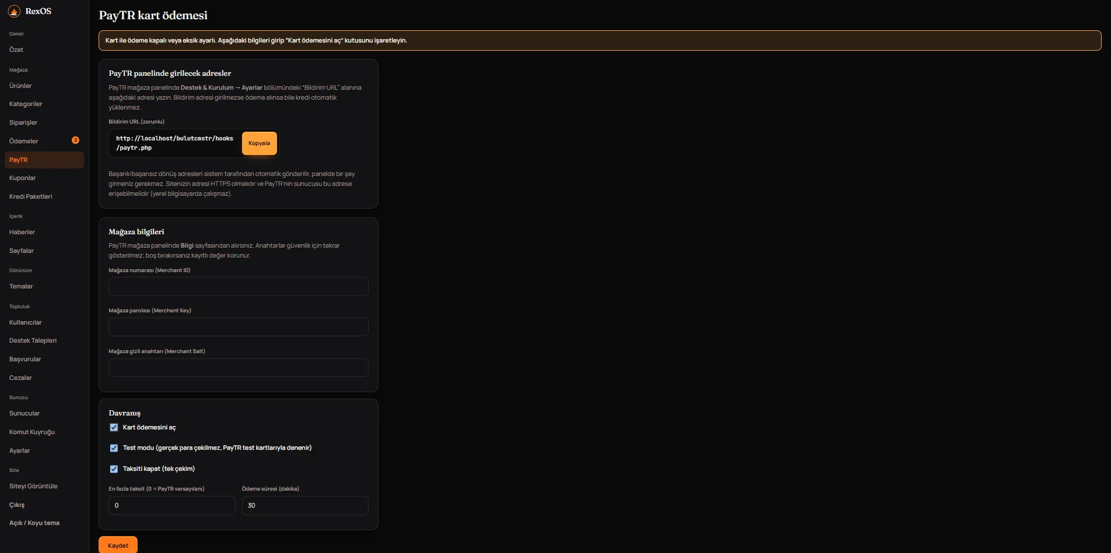The height and width of the screenshot is (553, 1111).
Task: Copy the Bildirim URL with Kopyala
Action: (259, 143)
